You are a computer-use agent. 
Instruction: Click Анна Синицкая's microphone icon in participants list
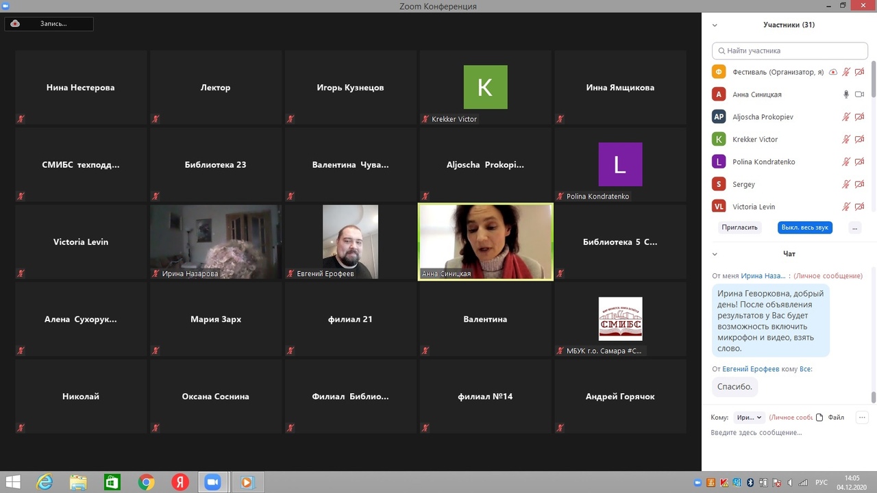(x=846, y=94)
